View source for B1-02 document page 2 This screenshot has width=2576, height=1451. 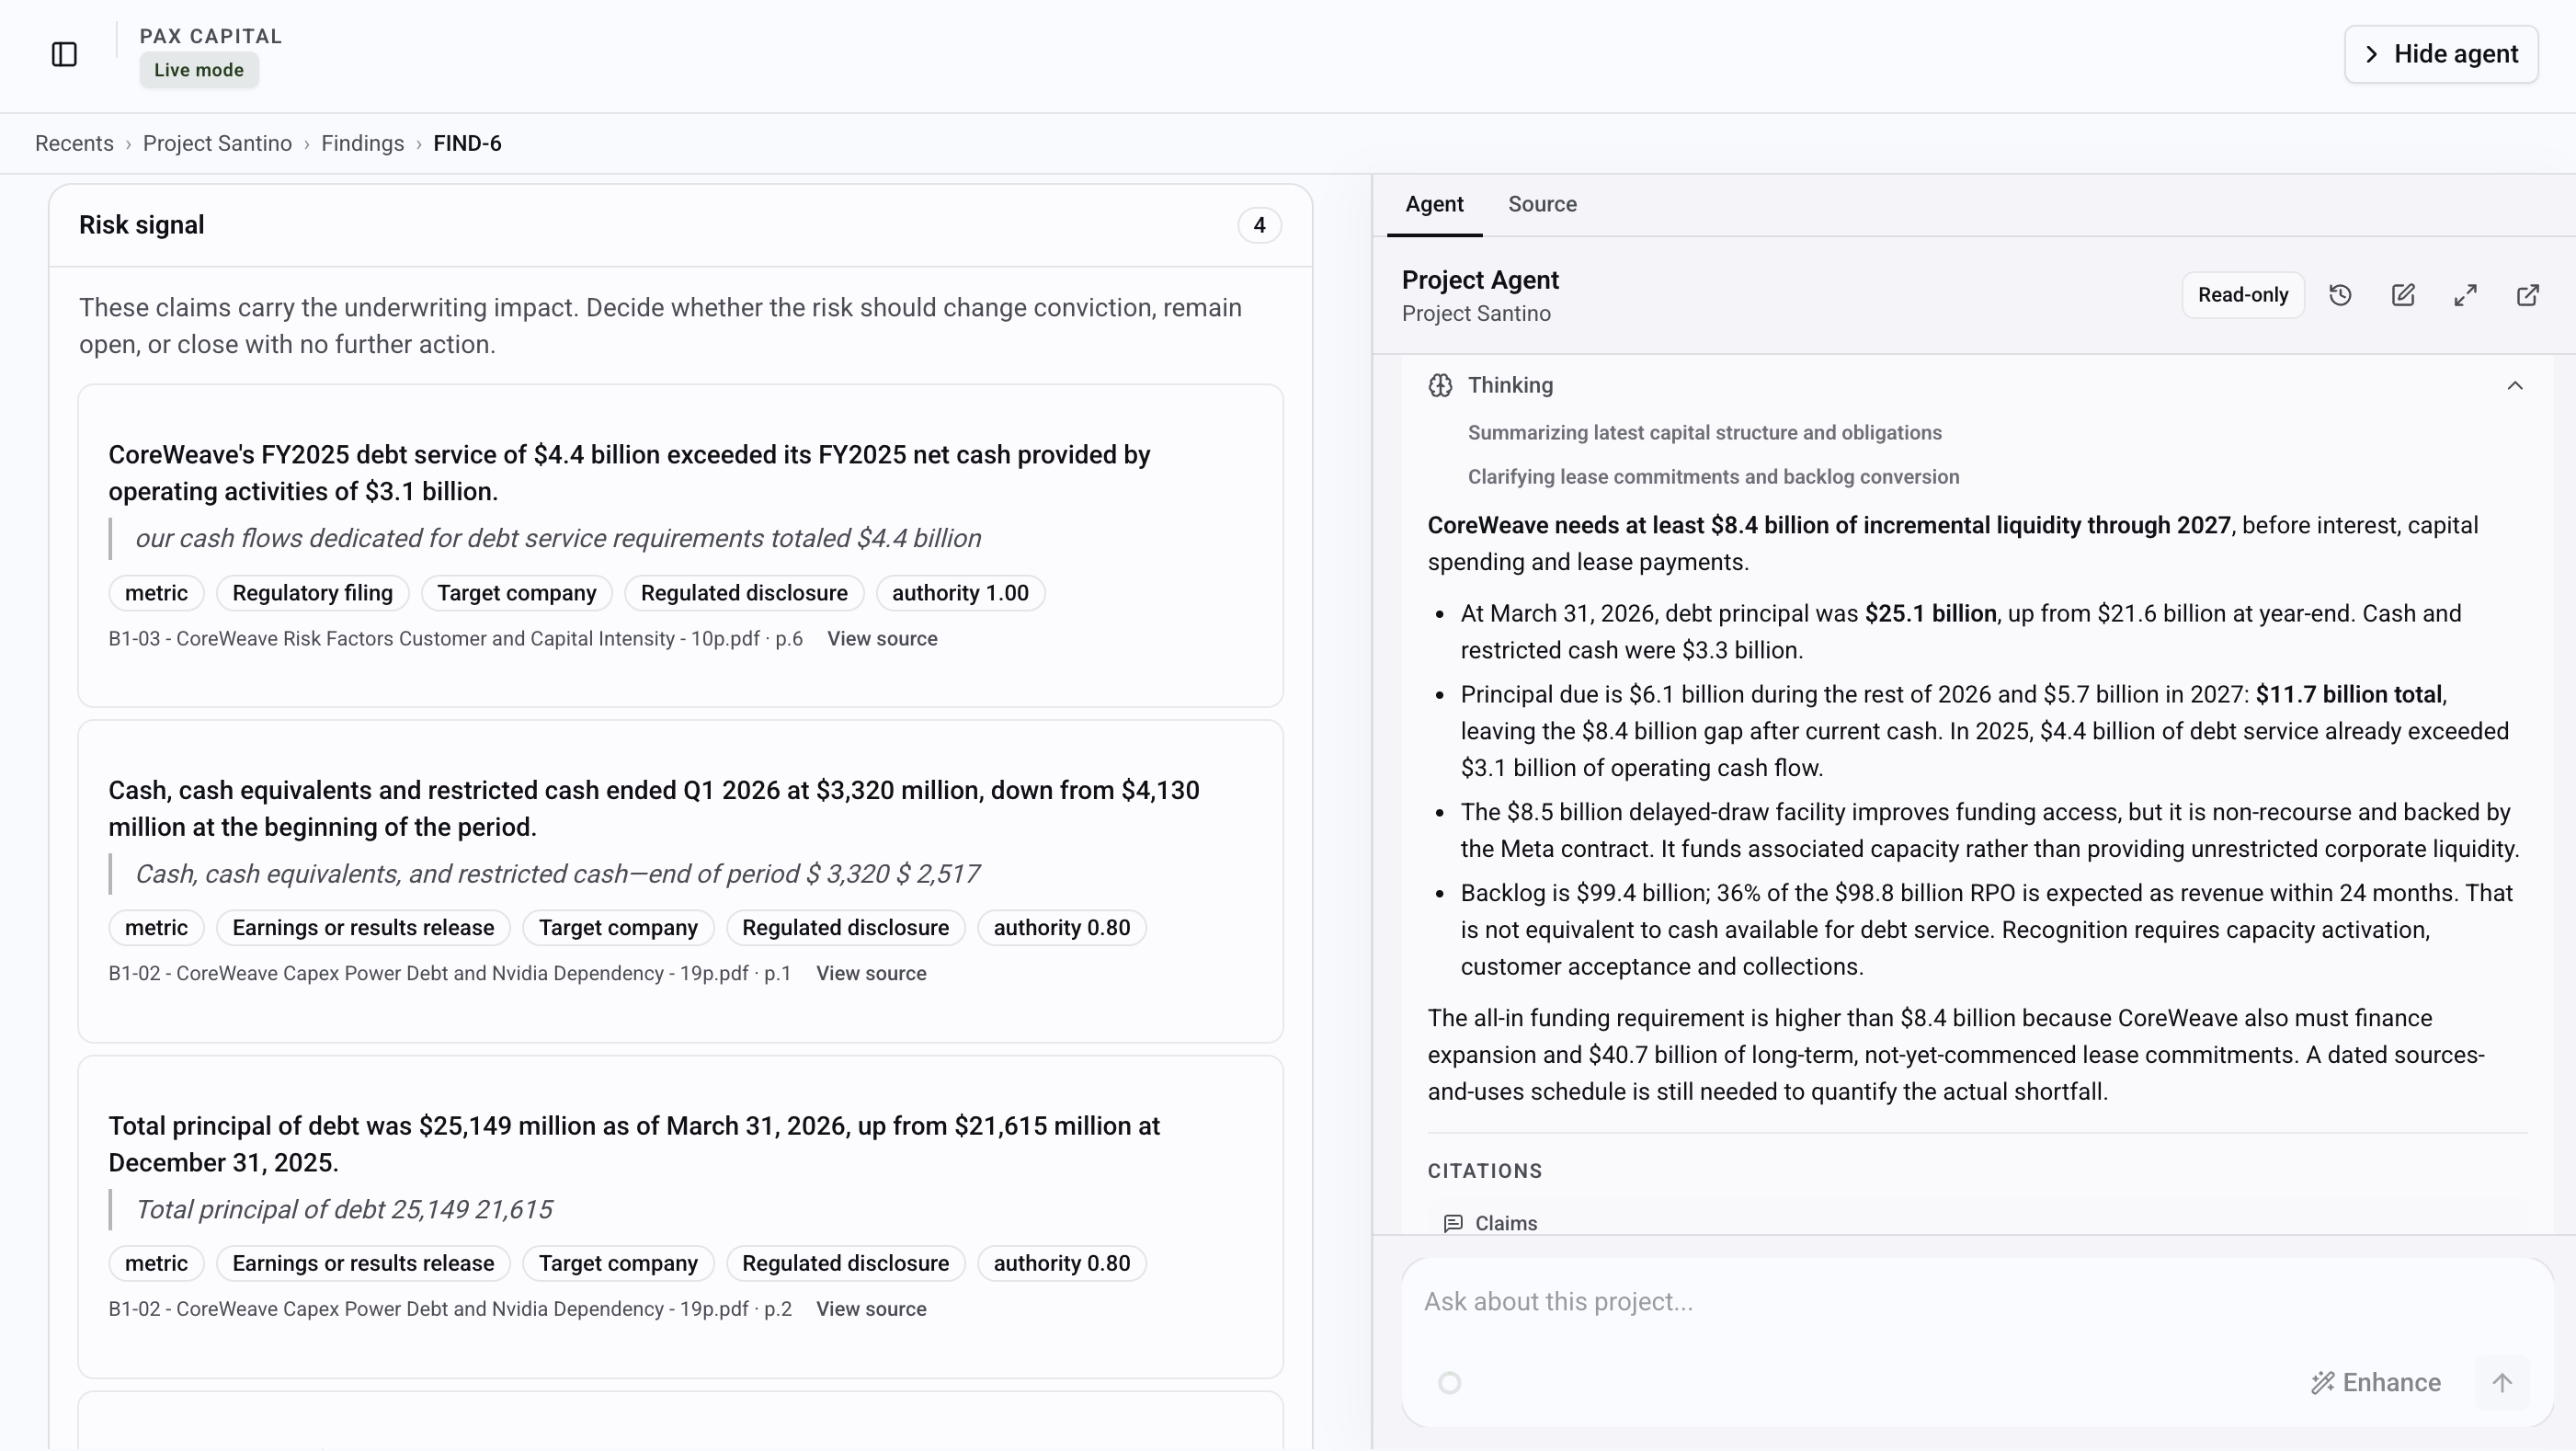coord(871,1310)
